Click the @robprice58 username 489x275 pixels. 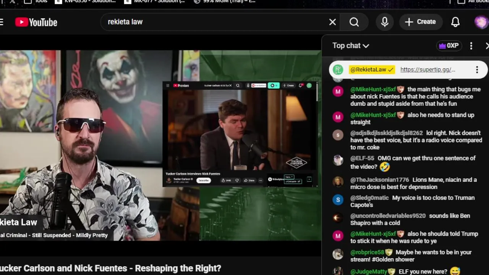[367, 252]
